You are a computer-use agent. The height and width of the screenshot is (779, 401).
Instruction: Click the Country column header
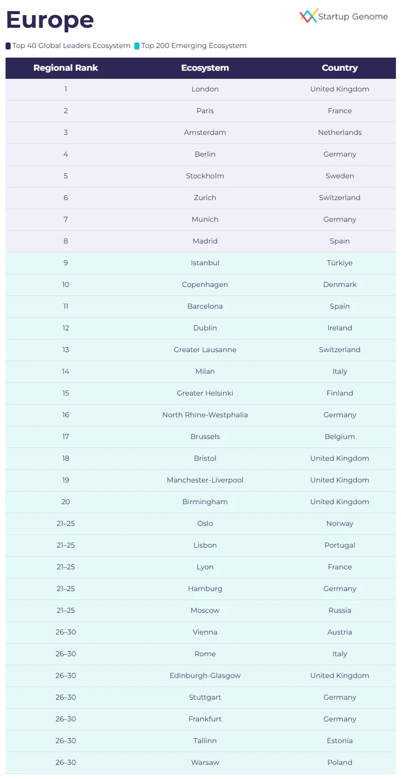click(x=339, y=68)
